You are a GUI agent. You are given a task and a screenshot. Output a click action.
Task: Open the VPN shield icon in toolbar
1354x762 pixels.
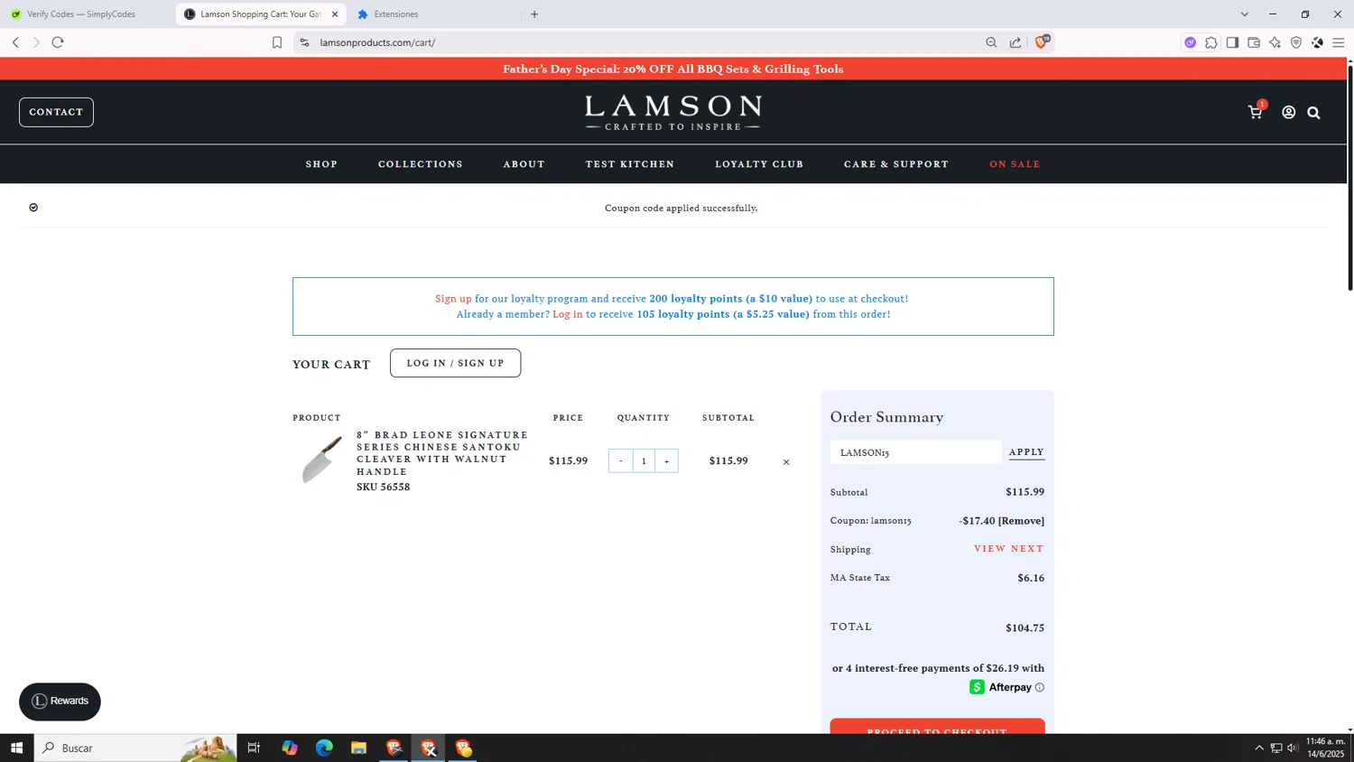pos(1296,42)
